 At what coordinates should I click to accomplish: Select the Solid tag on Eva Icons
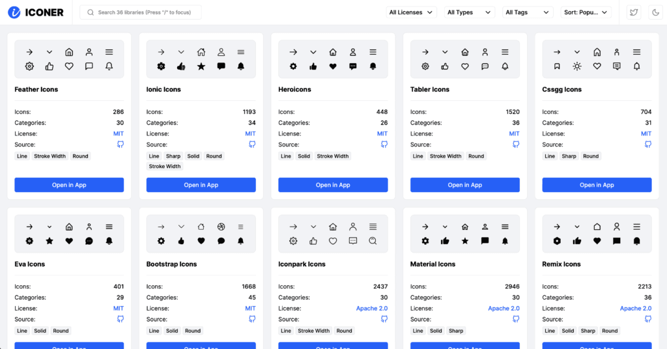(x=40, y=331)
